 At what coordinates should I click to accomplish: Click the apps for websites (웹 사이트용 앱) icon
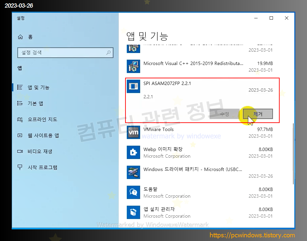pos(20,135)
